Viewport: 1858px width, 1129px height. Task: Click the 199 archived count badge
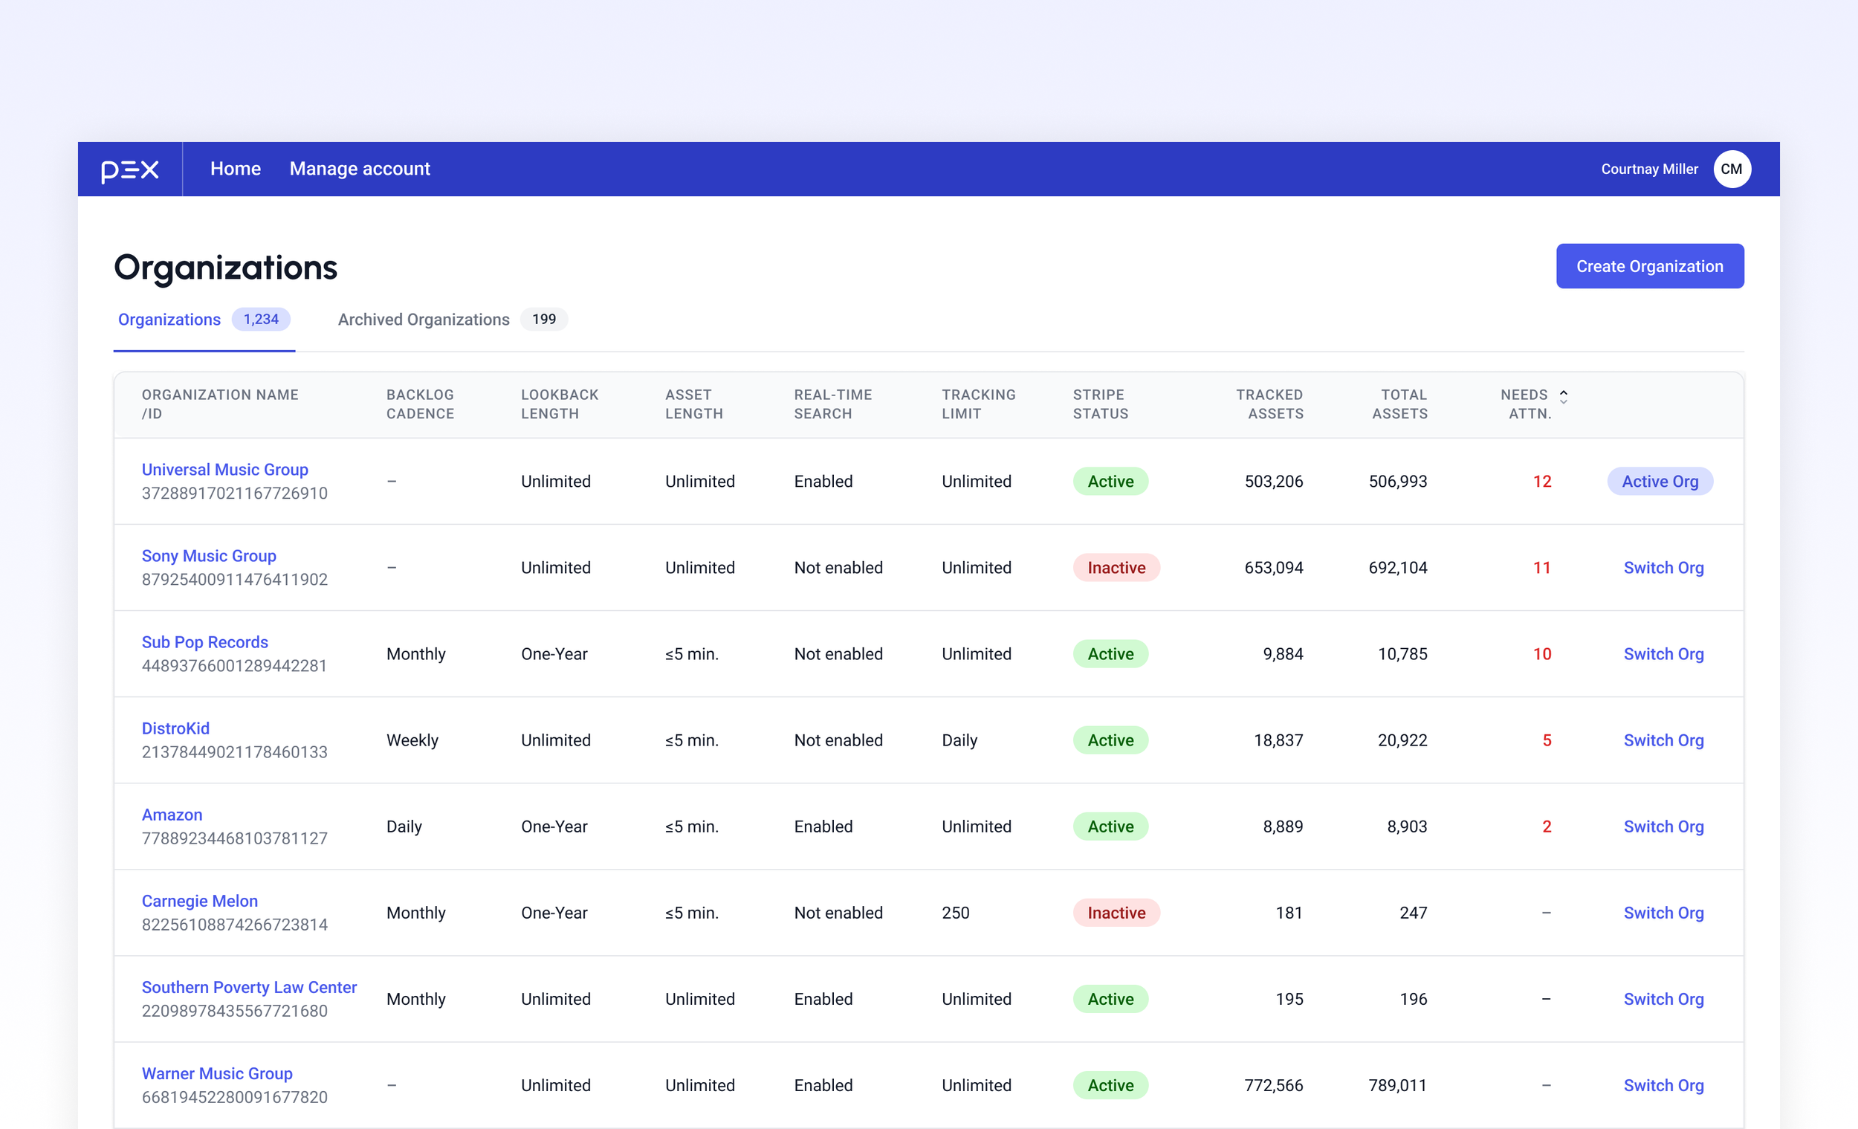tap(543, 319)
